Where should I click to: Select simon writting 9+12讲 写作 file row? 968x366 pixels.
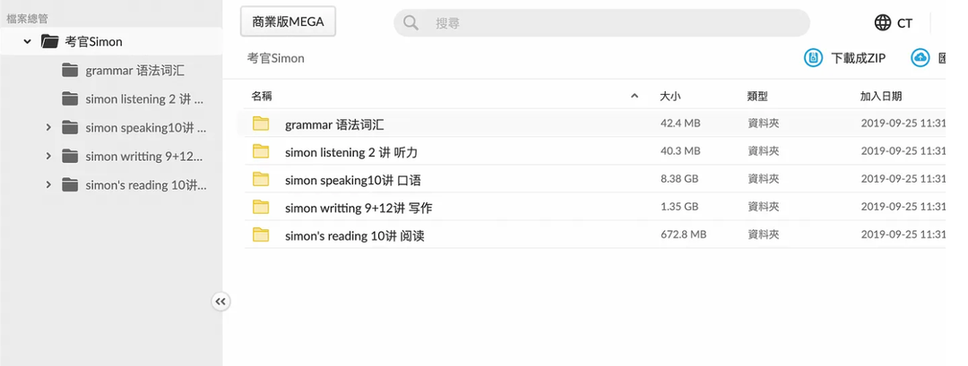pyautogui.click(x=594, y=207)
